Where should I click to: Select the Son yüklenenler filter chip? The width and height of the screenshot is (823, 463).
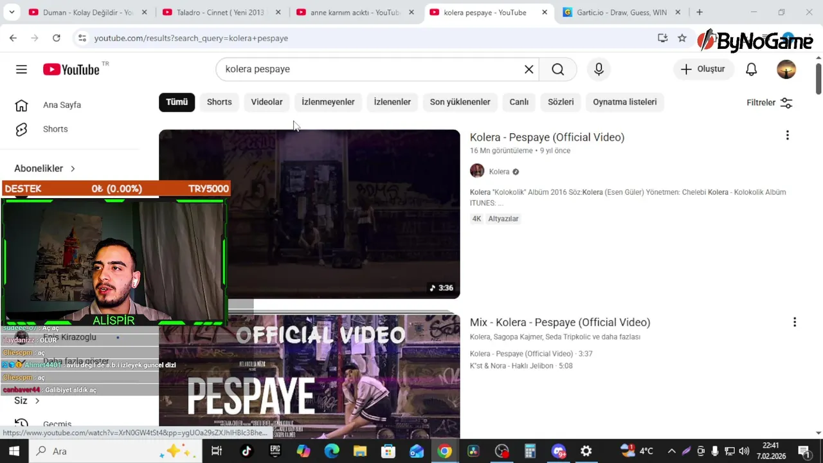[460, 102]
